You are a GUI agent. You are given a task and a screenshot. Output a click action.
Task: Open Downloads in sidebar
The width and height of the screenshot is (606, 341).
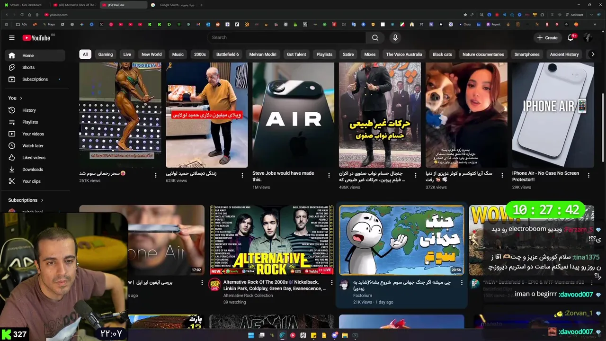pyautogui.click(x=35, y=170)
